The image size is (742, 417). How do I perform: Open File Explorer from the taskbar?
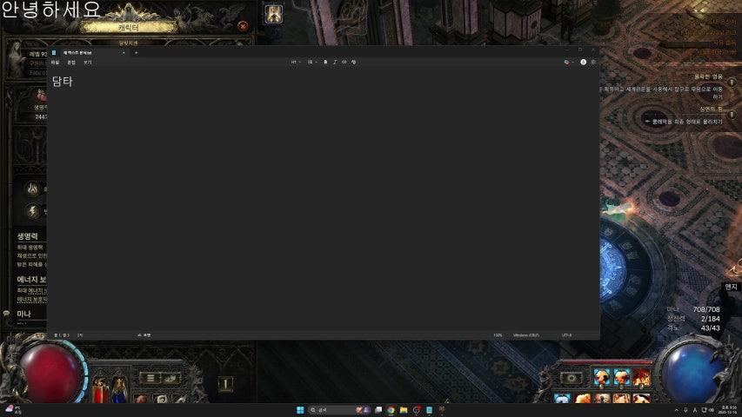pyautogui.click(x=403, y=410)
